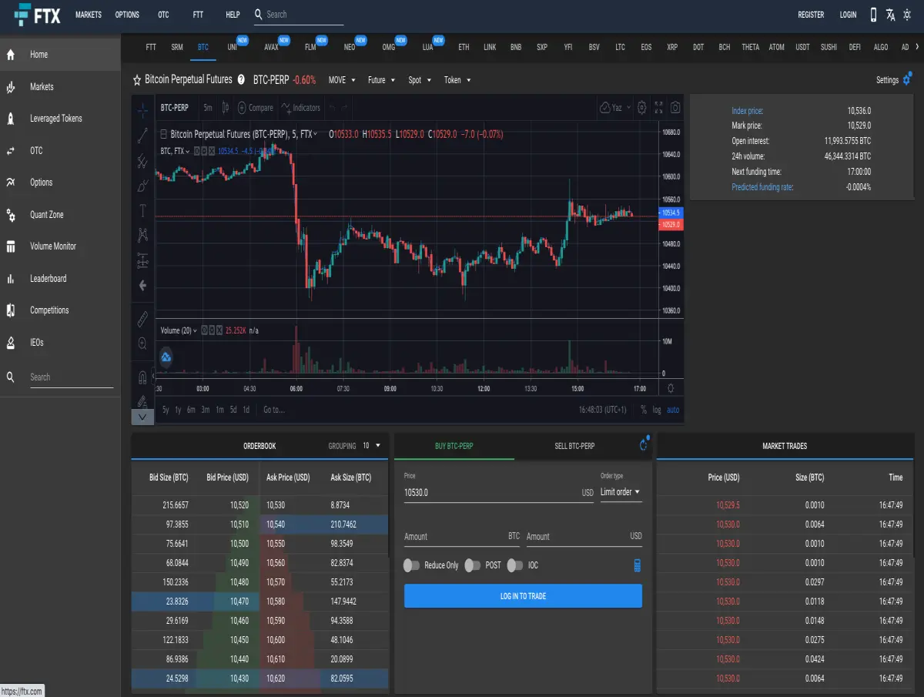Click the Price input field
Image resolution: width=924 pixels, height=697 pixels.
499,492
